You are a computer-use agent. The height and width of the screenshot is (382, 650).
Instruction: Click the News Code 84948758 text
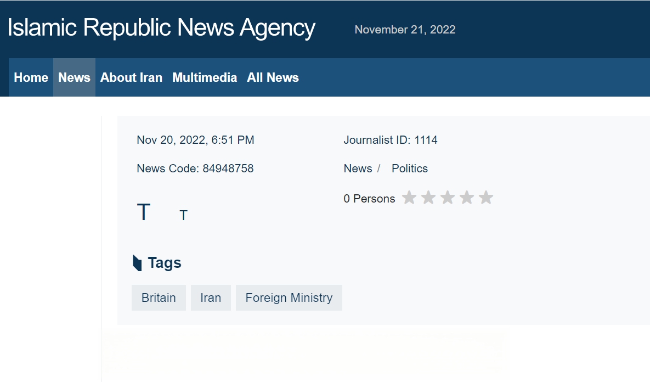(195, 168)
